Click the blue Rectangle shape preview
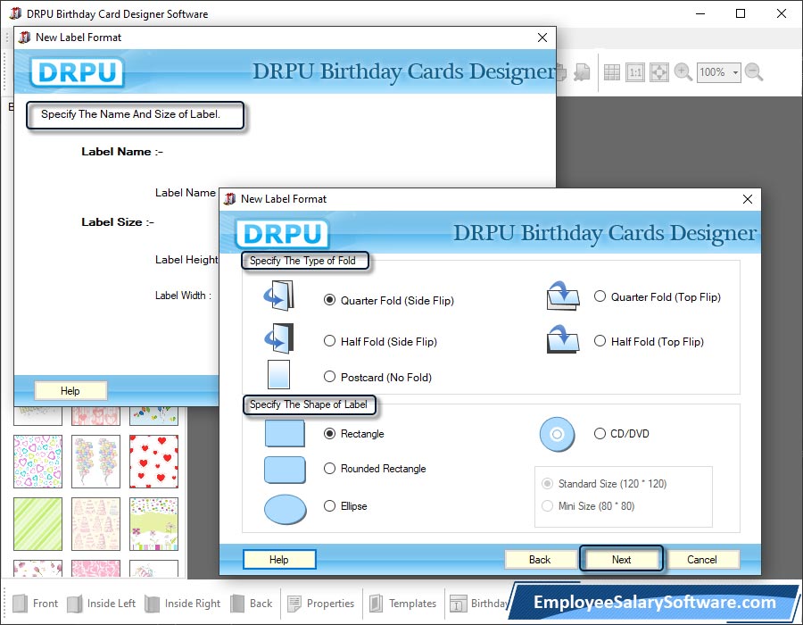 click(x=285, y=433)
